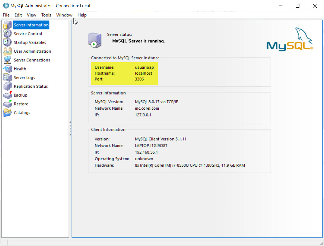The height and width of the screenshot is (246, 324).
Task: Click the Catalogs folder icon
Action: pyautogui.click(x=7, y=113)
